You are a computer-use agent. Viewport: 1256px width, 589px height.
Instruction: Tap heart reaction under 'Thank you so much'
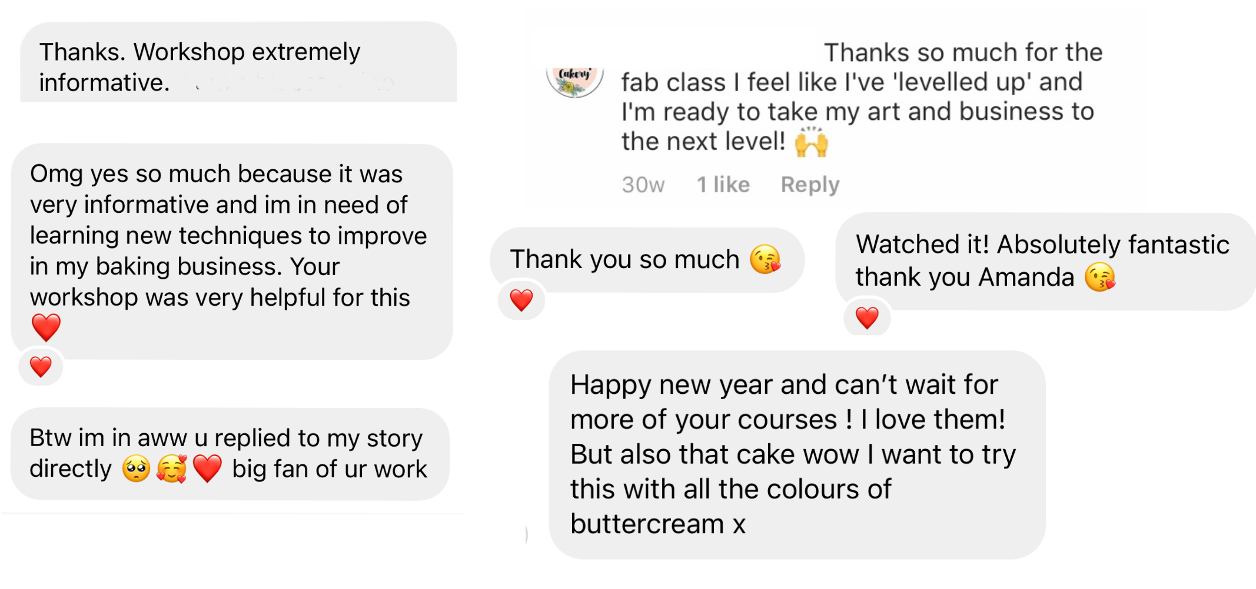coord(521,300)
